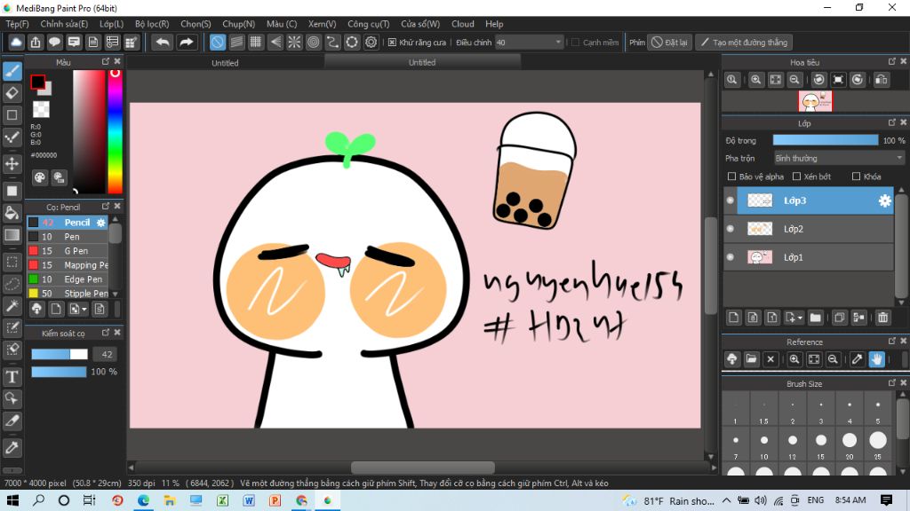Screen dimensions: 910x511
Task: Pick the Magic Wand tool
Action: pos(12,306)
